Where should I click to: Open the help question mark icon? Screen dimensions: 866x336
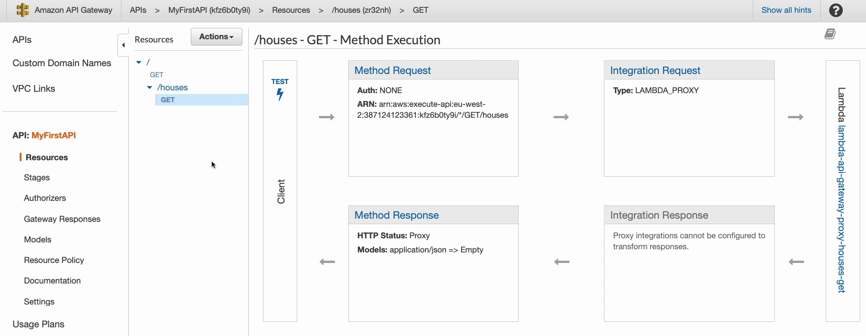click(x=836, y=10)
